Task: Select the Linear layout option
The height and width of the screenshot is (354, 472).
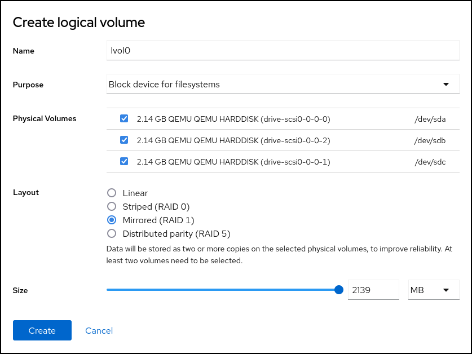Action: [x=112, y=193]
